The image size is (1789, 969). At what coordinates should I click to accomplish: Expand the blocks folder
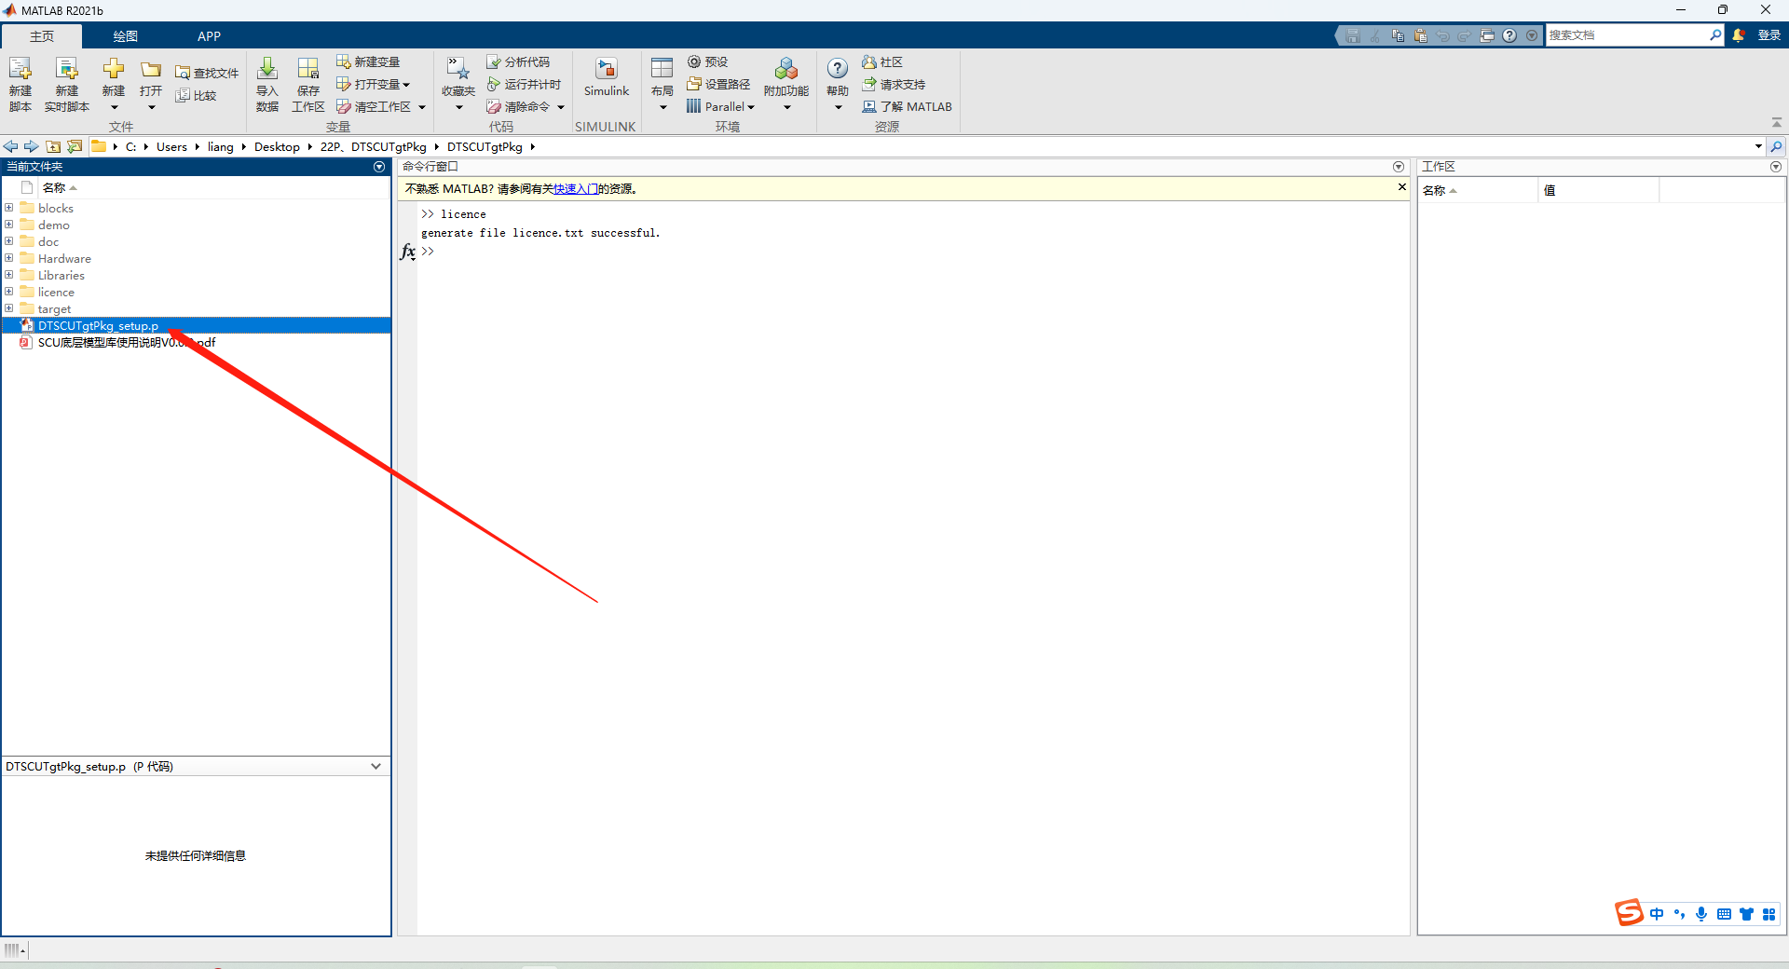[9, 208]
